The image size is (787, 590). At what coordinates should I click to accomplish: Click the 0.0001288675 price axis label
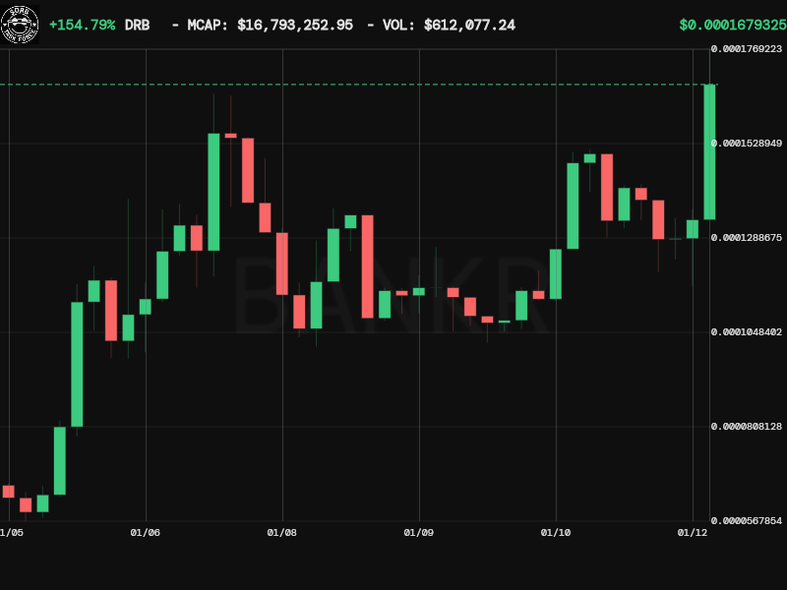(x=747, y=238)
